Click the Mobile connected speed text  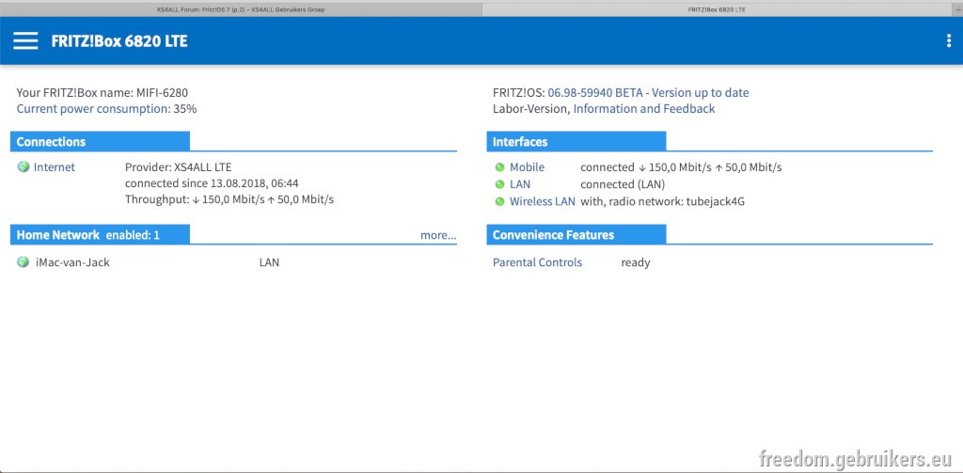tap(681, 167)
